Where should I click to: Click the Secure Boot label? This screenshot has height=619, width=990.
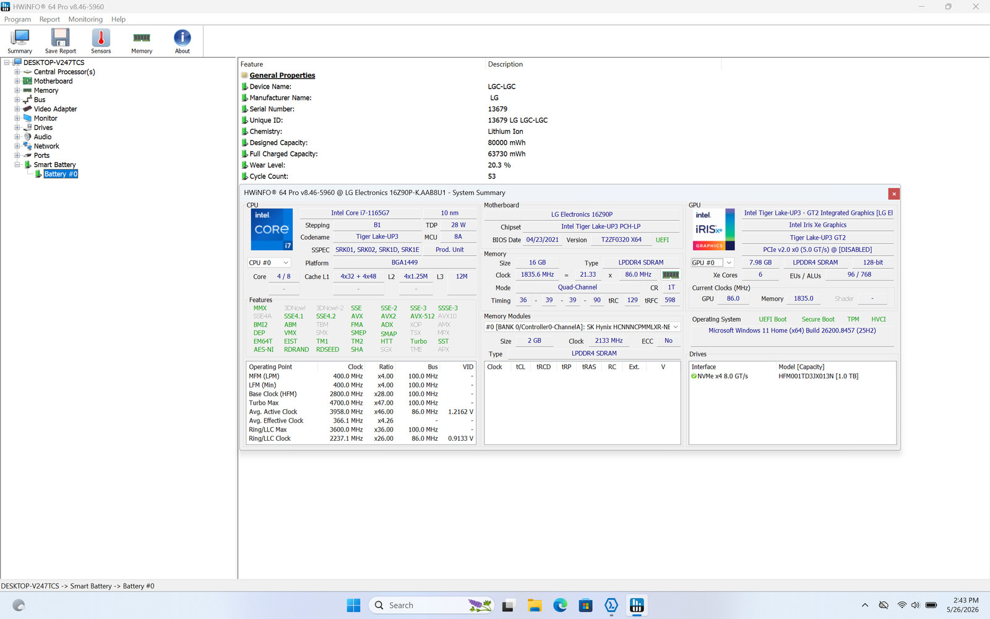coord(818,319)
